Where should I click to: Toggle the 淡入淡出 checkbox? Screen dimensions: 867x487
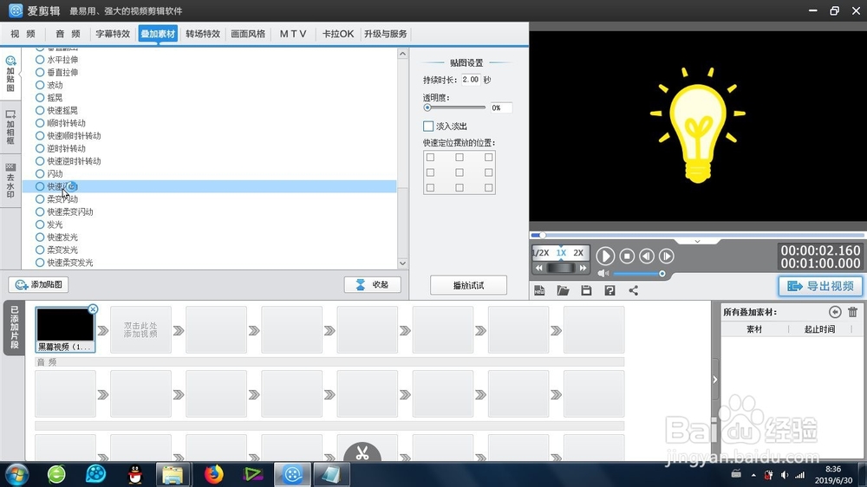[428, 126]
